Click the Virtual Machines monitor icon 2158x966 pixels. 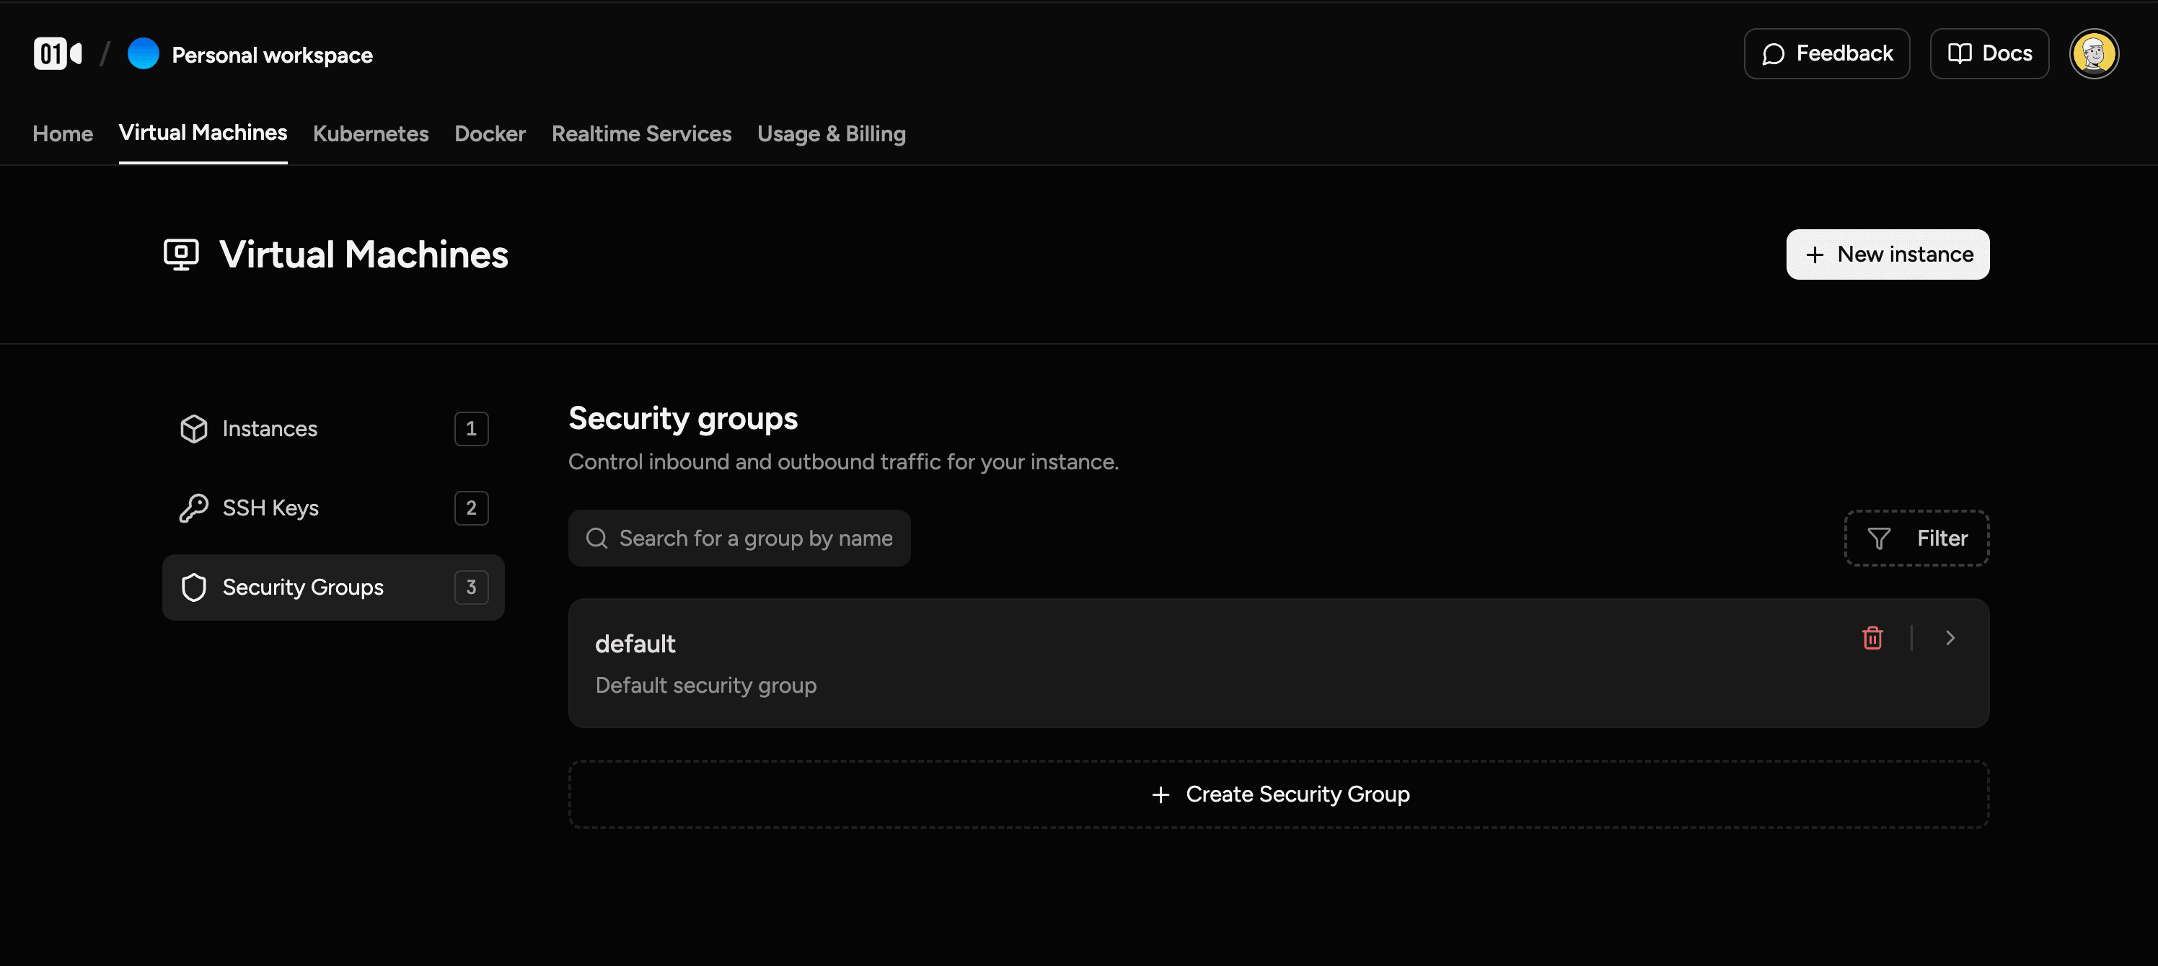click(180, 254)
